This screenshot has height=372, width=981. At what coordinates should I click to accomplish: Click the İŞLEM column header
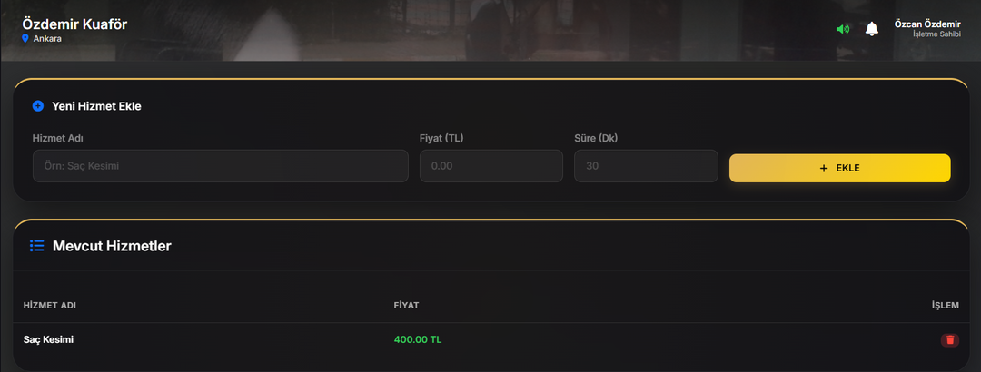[x=945, y=305]
